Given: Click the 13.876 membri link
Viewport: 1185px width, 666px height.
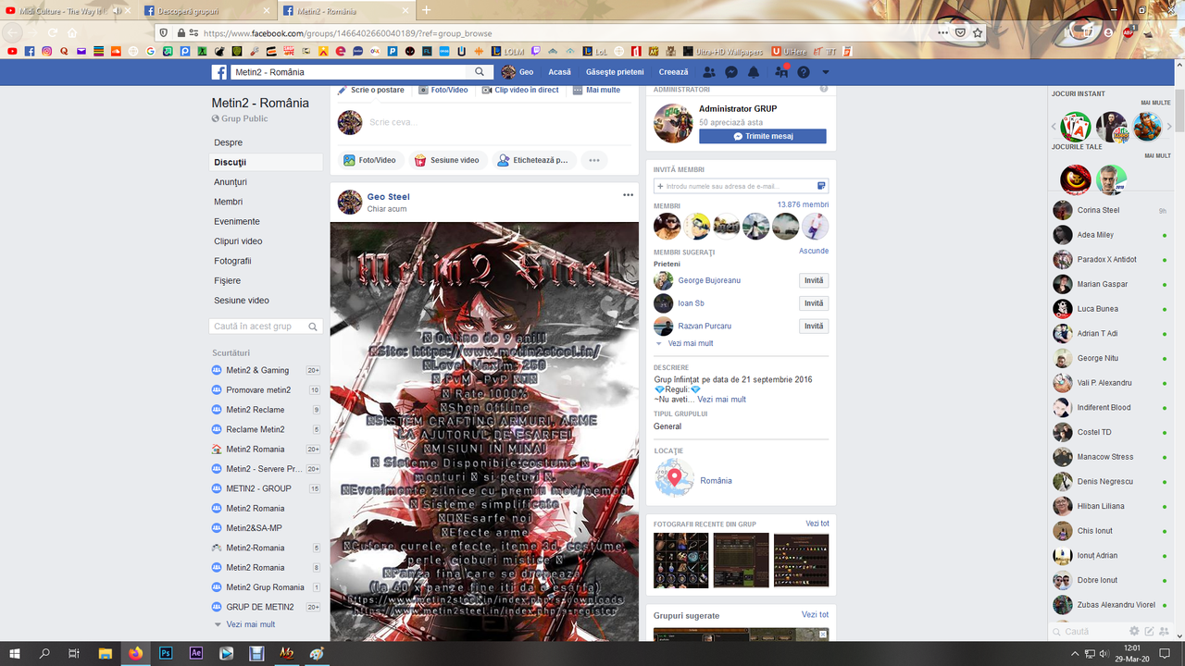Looking at the screenshot, I should click(x=803, y=204).
